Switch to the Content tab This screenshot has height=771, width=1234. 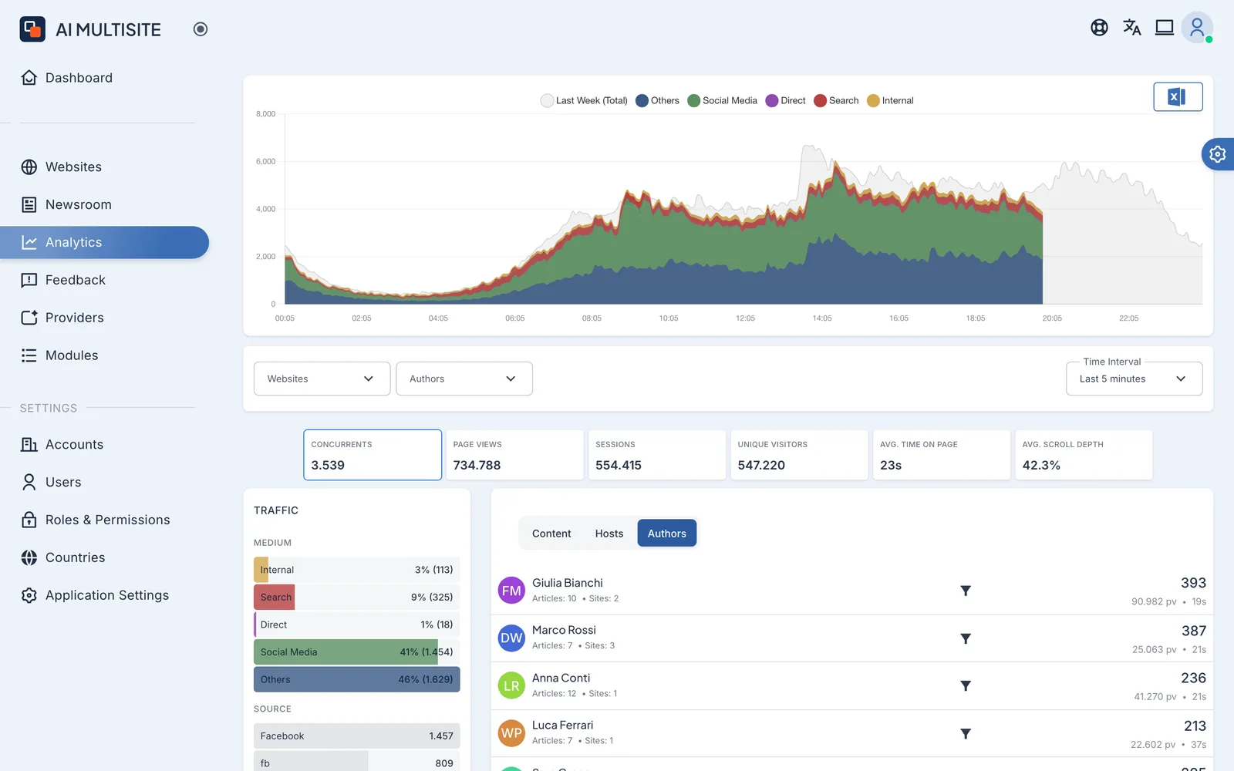(x=551, y=534)
